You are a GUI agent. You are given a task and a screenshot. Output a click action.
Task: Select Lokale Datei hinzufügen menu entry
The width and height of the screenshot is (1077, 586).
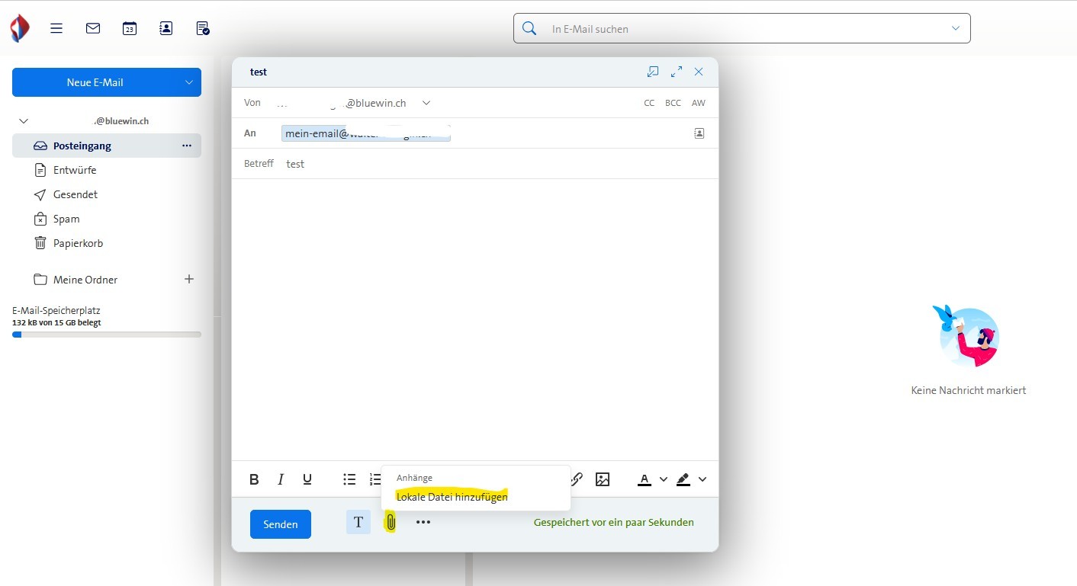click(x=452, y=497)
